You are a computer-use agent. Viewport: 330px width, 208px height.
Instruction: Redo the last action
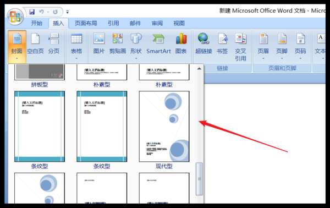(x=56, y=12)
